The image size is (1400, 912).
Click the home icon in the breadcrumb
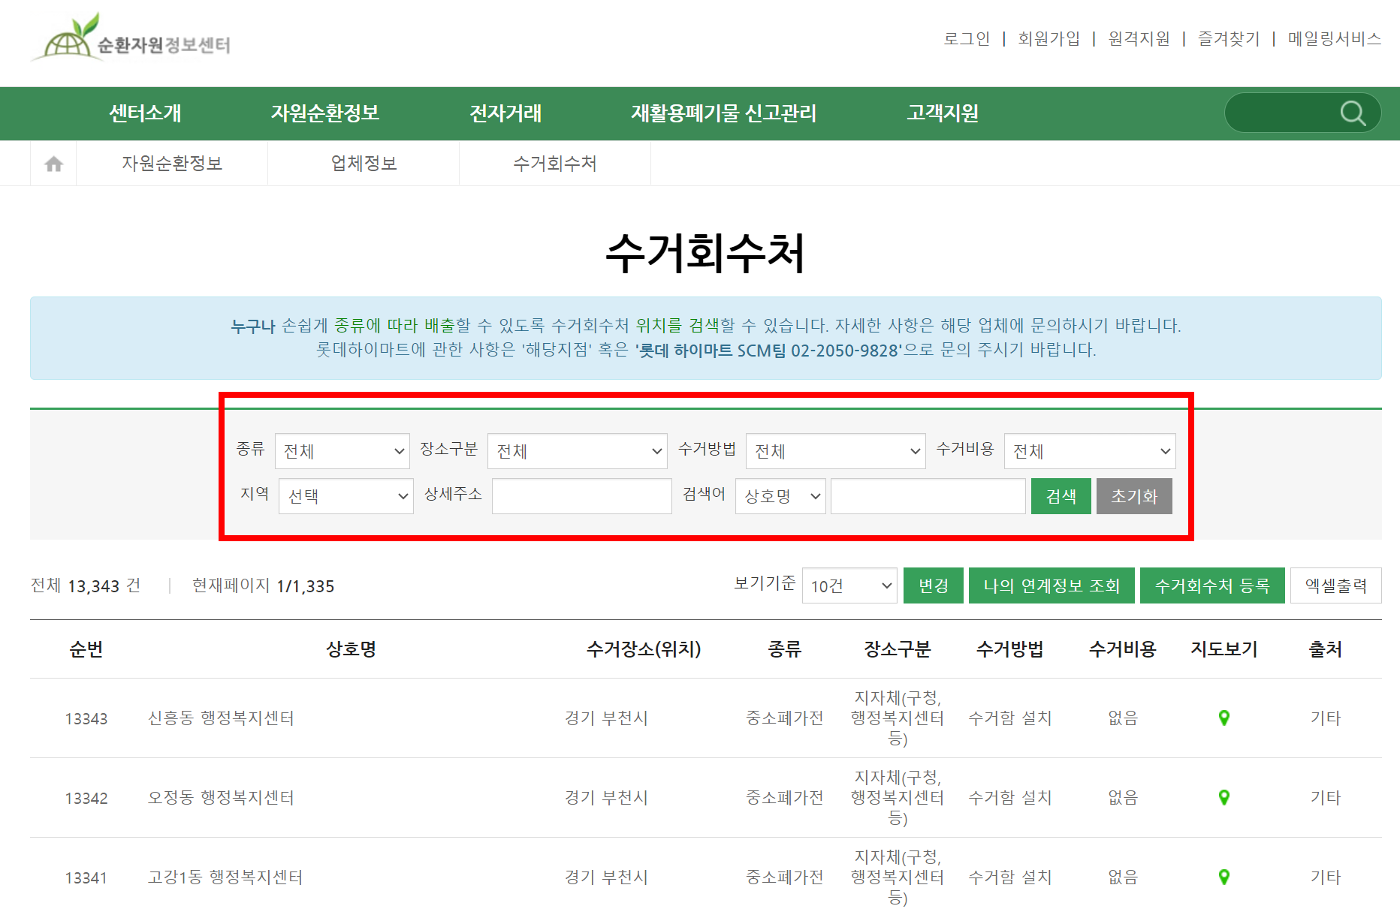pos(53,163)
